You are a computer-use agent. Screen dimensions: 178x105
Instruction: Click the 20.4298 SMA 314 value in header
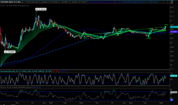tap(154, 2)
